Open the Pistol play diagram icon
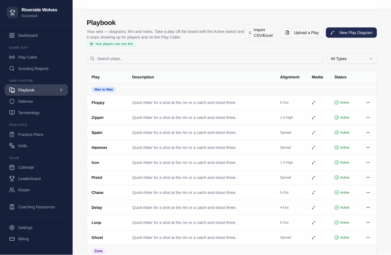 314,178
